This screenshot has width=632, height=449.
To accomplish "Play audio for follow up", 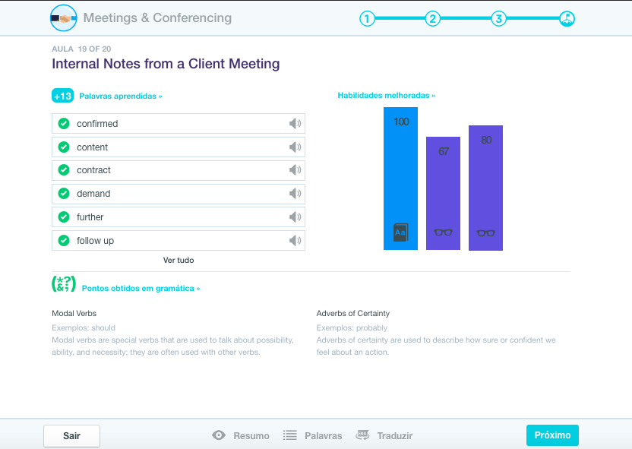I will [295, 241].
